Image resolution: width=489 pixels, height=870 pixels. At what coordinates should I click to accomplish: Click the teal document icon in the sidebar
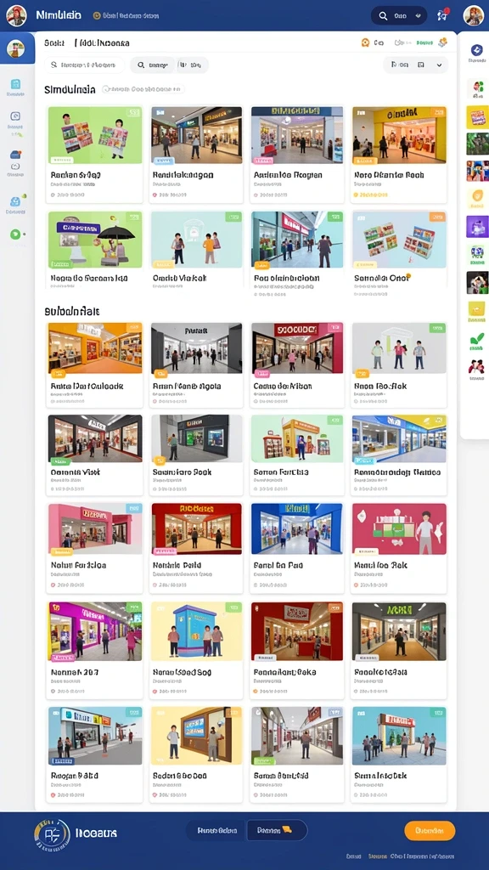click(15, 84)
